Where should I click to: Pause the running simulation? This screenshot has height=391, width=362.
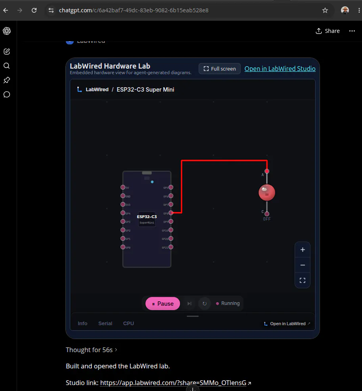[x=163, y=303]
